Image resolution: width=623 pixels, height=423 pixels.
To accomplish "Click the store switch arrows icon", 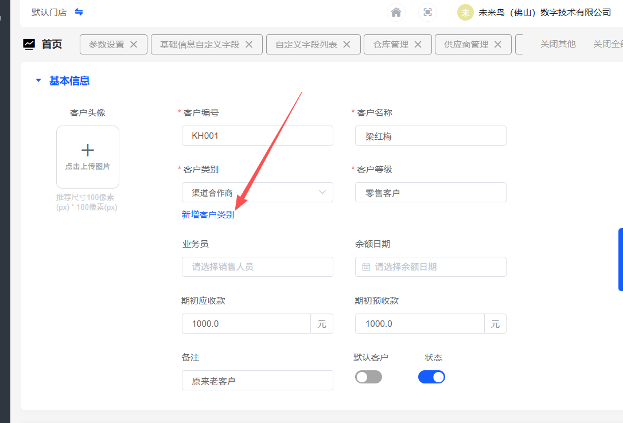I will pos(79,12).
